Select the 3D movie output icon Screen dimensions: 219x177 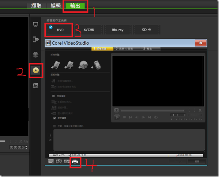(35, 85)
